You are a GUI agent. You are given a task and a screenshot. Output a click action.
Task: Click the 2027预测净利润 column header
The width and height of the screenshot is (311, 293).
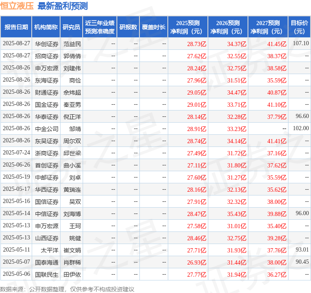point(268,27)
